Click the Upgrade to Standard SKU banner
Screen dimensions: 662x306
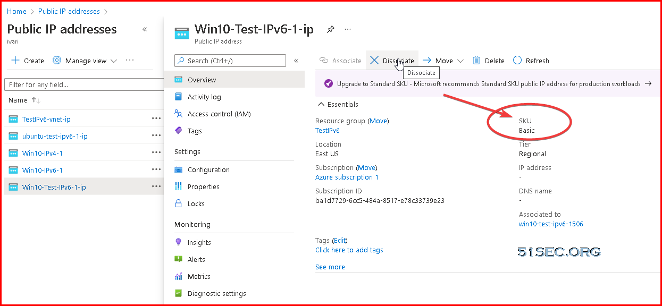(x=487, y=83)
